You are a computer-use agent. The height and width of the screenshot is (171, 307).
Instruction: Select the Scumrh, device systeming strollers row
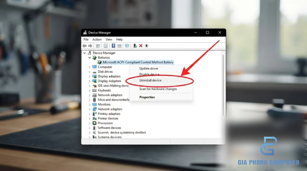pyautogui.click(x=122, y=132)
